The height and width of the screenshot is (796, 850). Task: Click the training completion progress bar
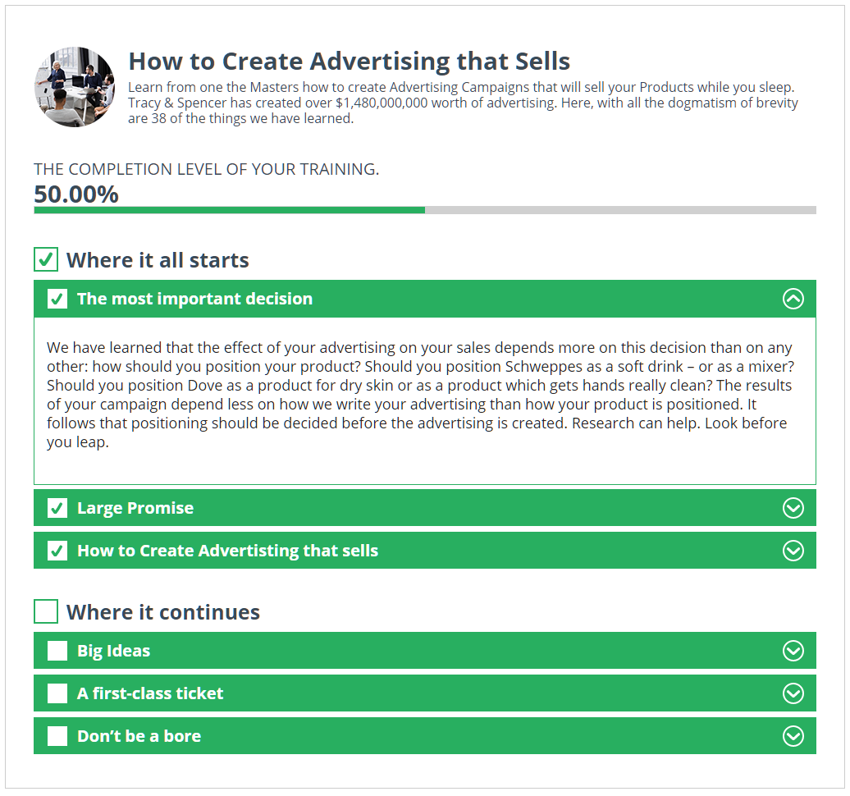pyautogui.click(x=424, y=210)
